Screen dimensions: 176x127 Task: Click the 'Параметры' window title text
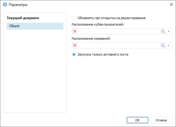click(x=19, y=5)
